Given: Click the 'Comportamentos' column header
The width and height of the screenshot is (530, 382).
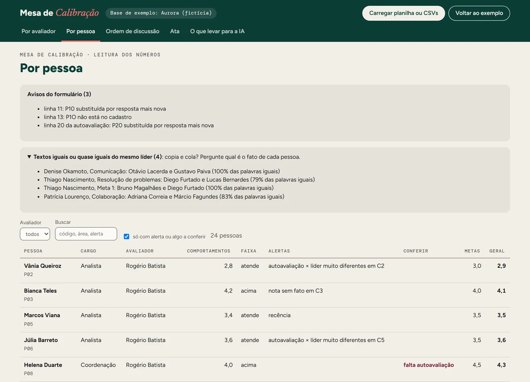Looking at the screenshot, I should pos(208,251).
